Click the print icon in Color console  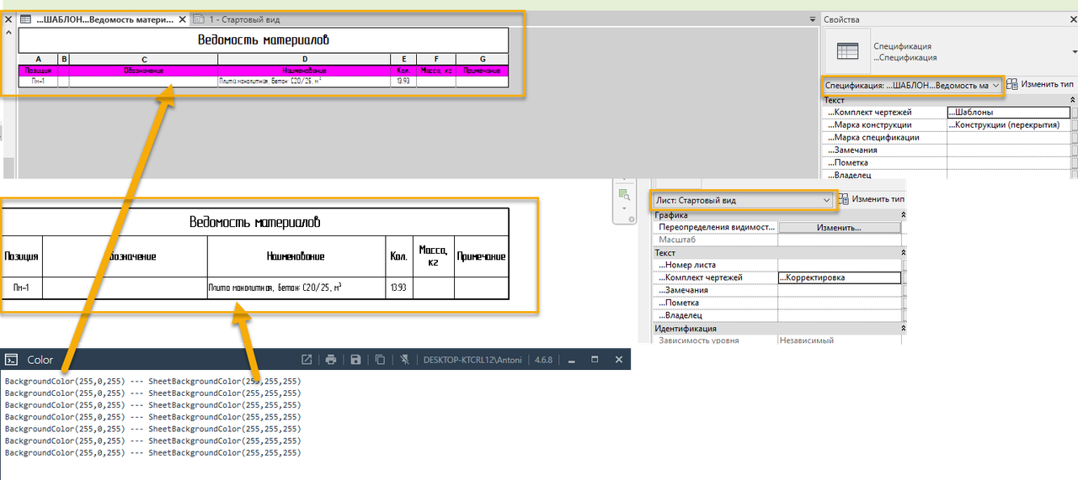pyautogui.click(x=331, y=360)
